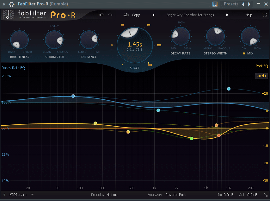Image resolution: width=270 pixels, height=201 pixels.
Task: Click the Mix knob
Action: pyautogui.click(x=250, y=36)
